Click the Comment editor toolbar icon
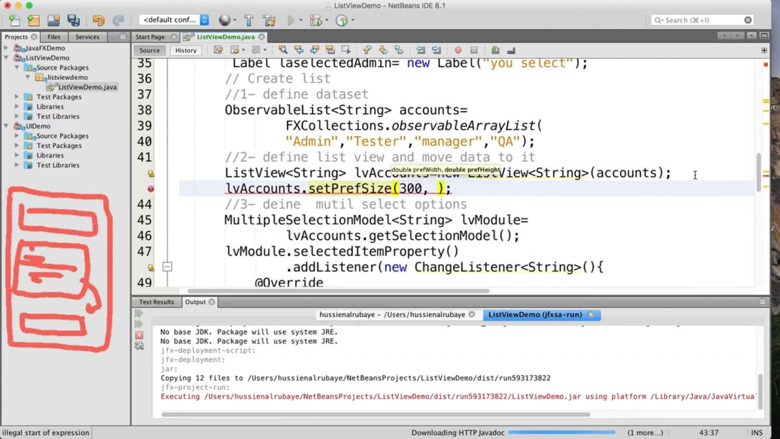The image size is (780, 439). click(x=495, y=50)
